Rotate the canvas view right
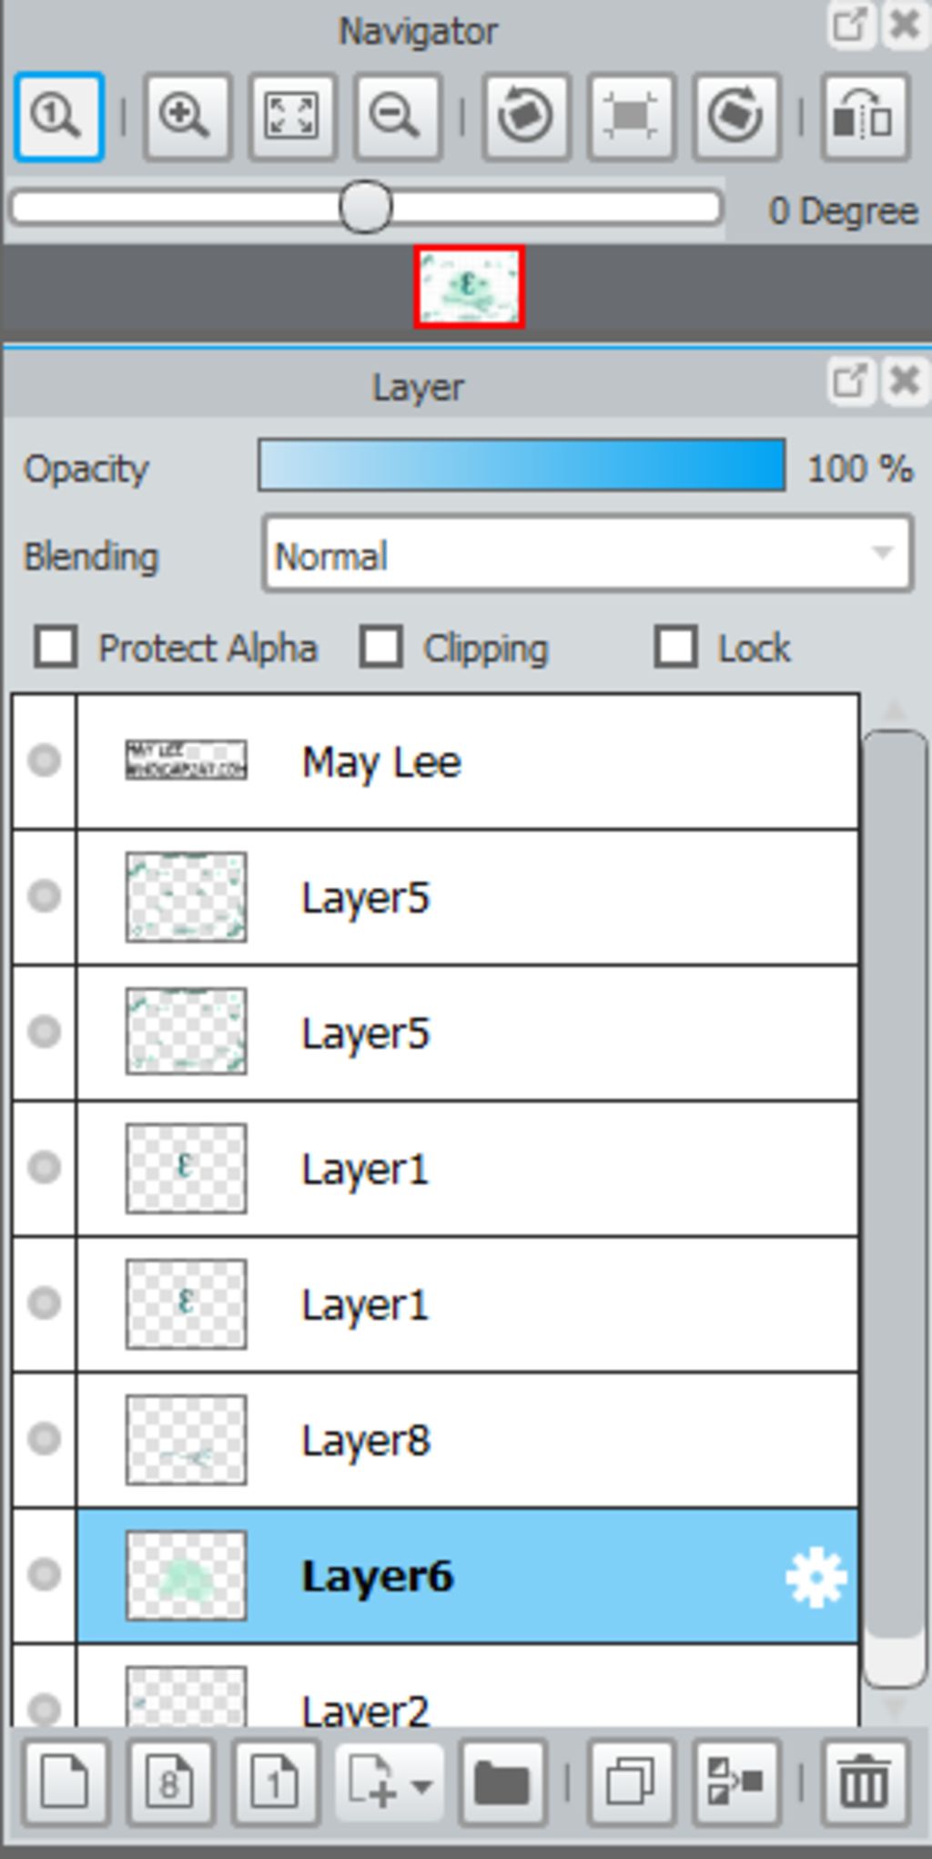This screenshot has width=932, height=1859. tap(735, 117)
